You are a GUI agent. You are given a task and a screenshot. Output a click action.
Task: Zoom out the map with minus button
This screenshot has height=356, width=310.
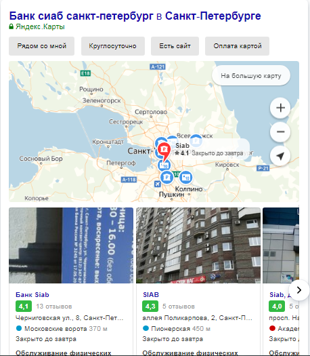280,132
